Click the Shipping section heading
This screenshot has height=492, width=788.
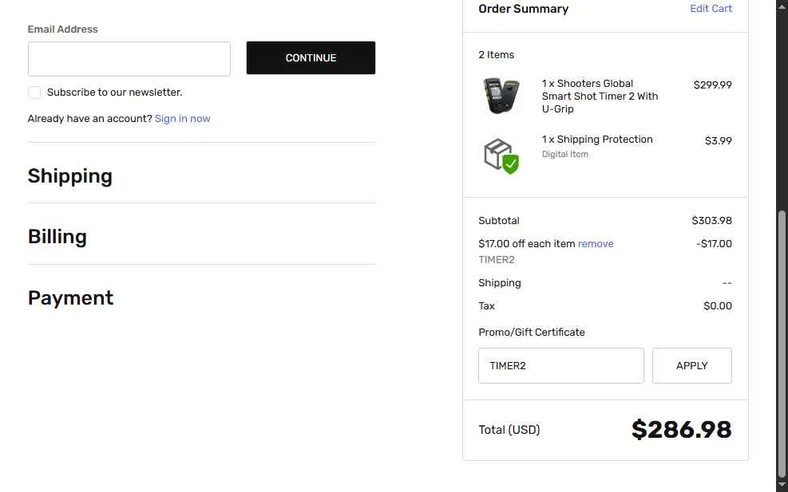69,176
